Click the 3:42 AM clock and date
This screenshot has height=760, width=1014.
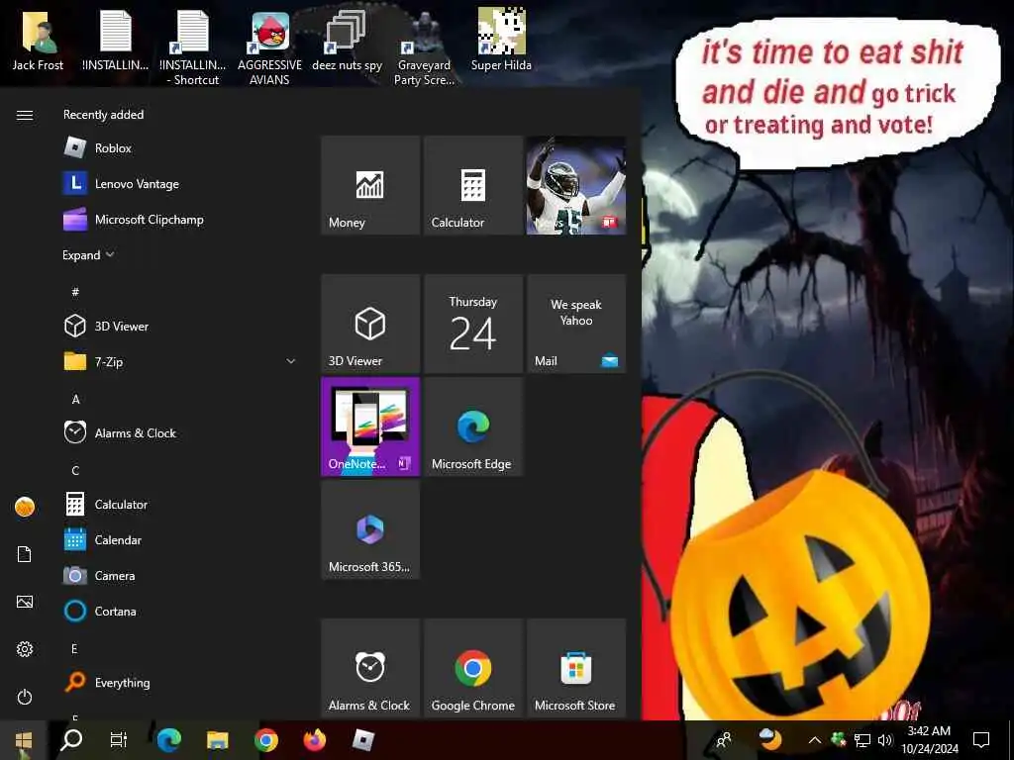(x=929, y=740)
